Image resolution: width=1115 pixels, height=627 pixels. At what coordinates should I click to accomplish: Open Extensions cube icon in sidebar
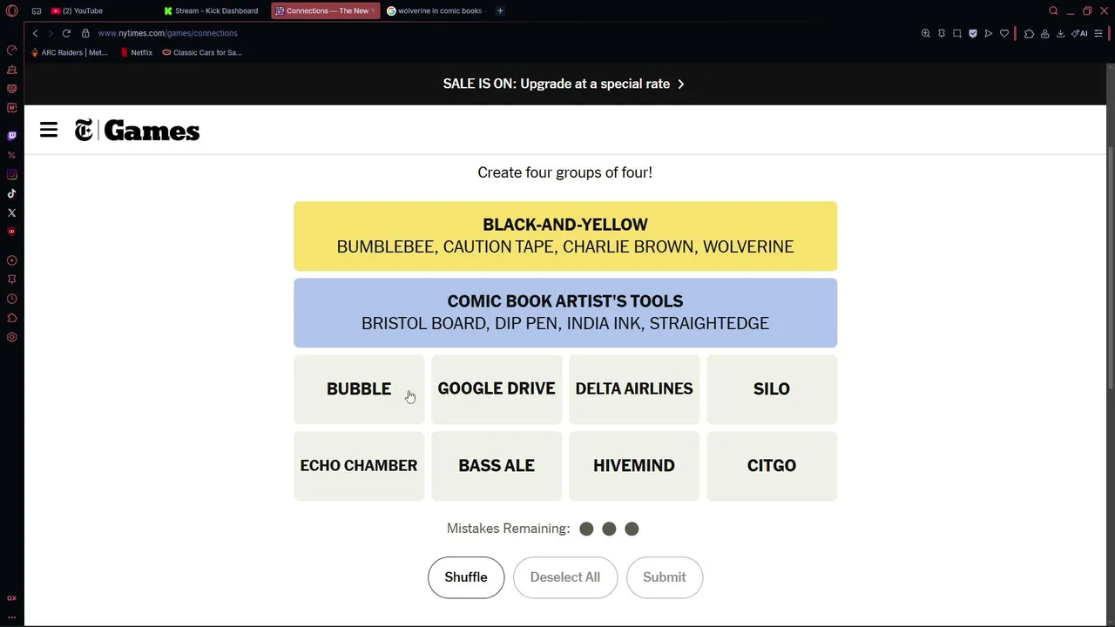point(12,318)
